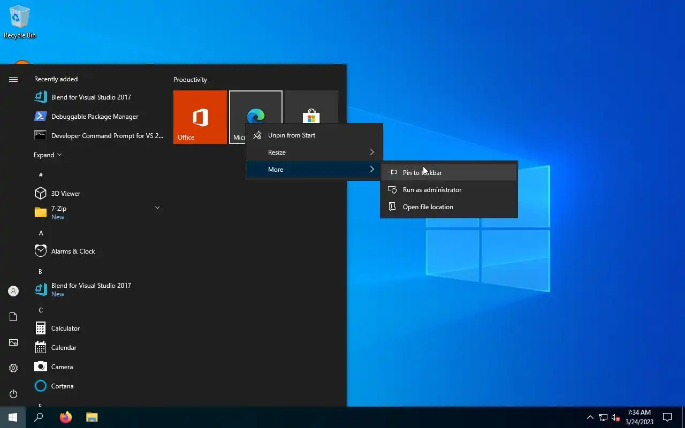685x428 pixels.
Task: Select Open file location
Action: (x=449, y=207)
